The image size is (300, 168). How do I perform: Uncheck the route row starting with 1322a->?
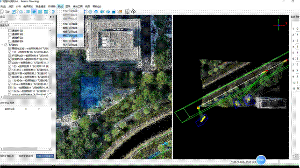pyautogui.click(x=10, y=91)
